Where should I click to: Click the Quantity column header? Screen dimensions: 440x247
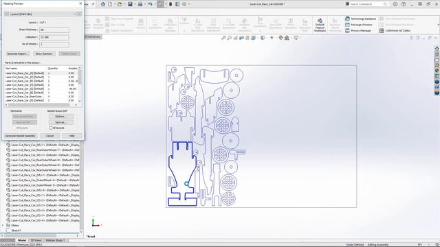53,69
